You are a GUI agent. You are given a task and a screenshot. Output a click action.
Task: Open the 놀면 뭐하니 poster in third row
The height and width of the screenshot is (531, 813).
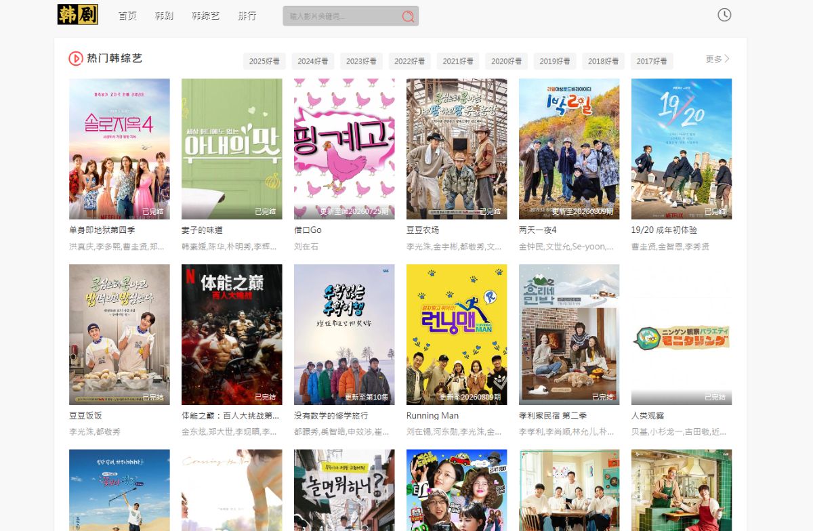344,490
